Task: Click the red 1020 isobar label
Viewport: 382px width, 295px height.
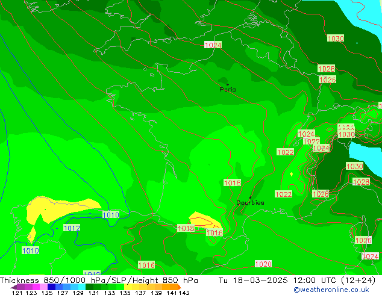Action: pos(263,264)
